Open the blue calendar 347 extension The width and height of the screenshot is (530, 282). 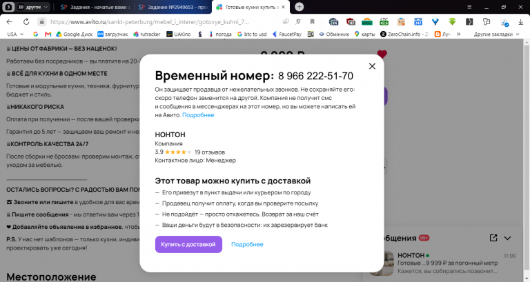pyautogui.click(x=418, y=22)
